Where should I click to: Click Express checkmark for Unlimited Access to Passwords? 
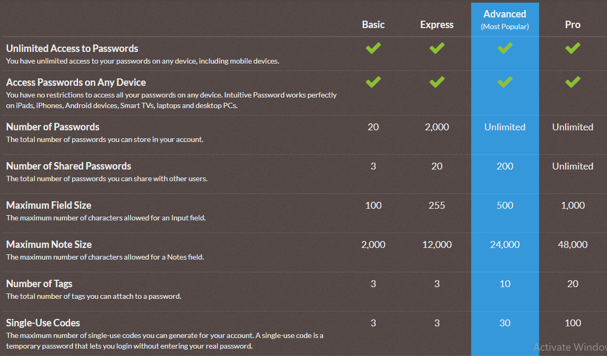click(437, 48)
